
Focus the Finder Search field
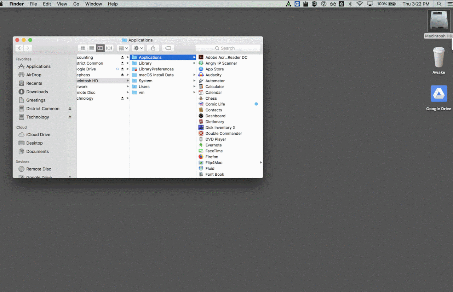(x=228, y=48)
